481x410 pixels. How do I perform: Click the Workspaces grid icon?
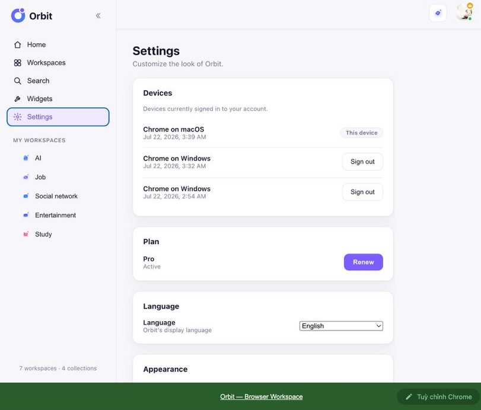coord(17,63)
